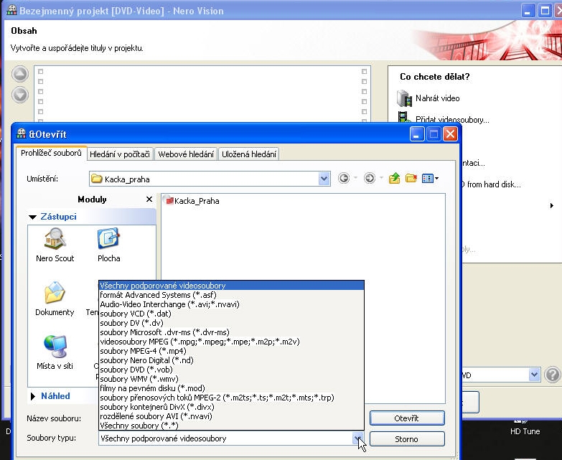Navigate back in folder history
Viewport: 562px width, 460px height.
[x=344, y=179]
